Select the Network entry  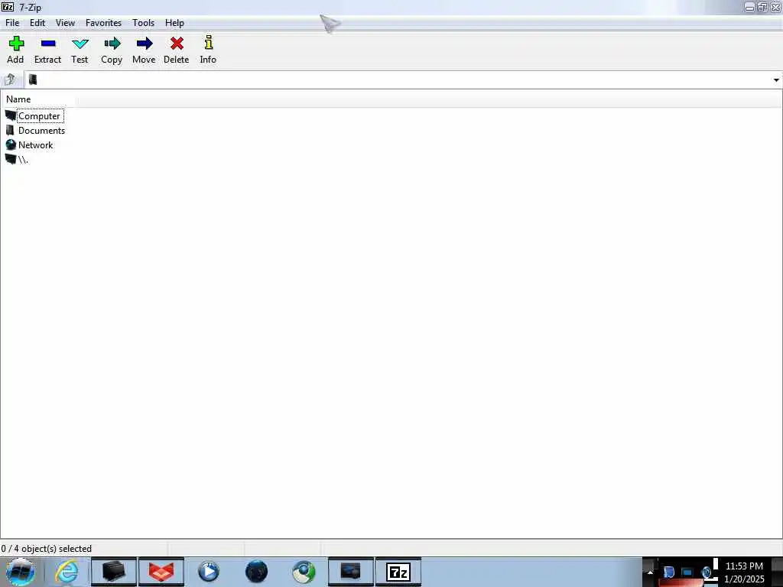pyautogui.click(x=35, y=145)
